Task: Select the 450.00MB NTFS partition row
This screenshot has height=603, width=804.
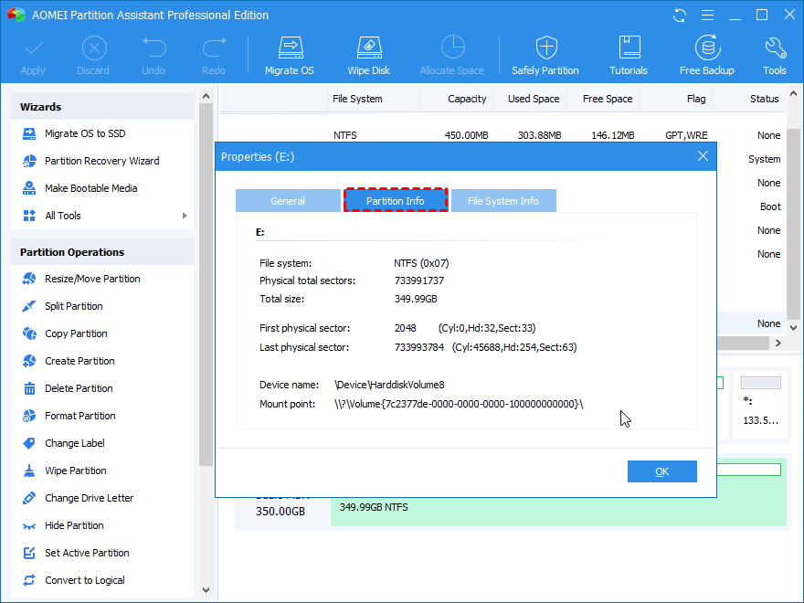Action: pyautogui.click(x=503, y=135)
